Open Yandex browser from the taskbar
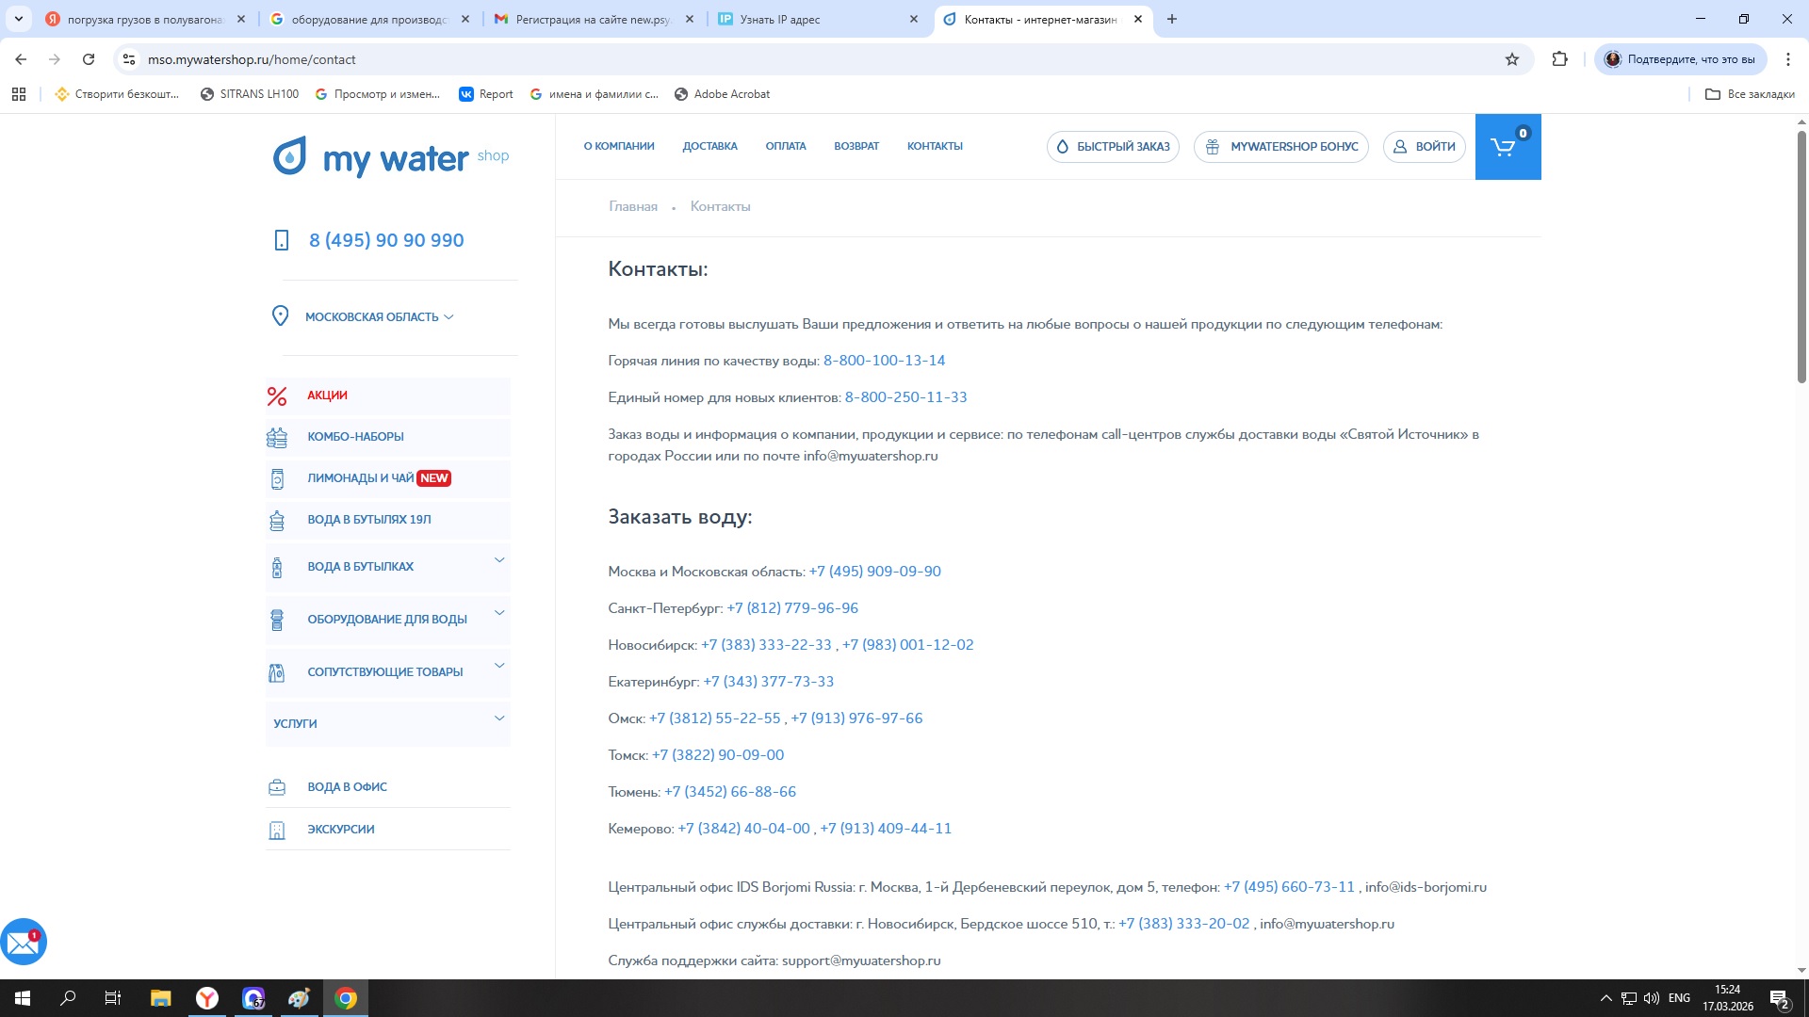The image size is (1809, 1017). tap(206, 998)
